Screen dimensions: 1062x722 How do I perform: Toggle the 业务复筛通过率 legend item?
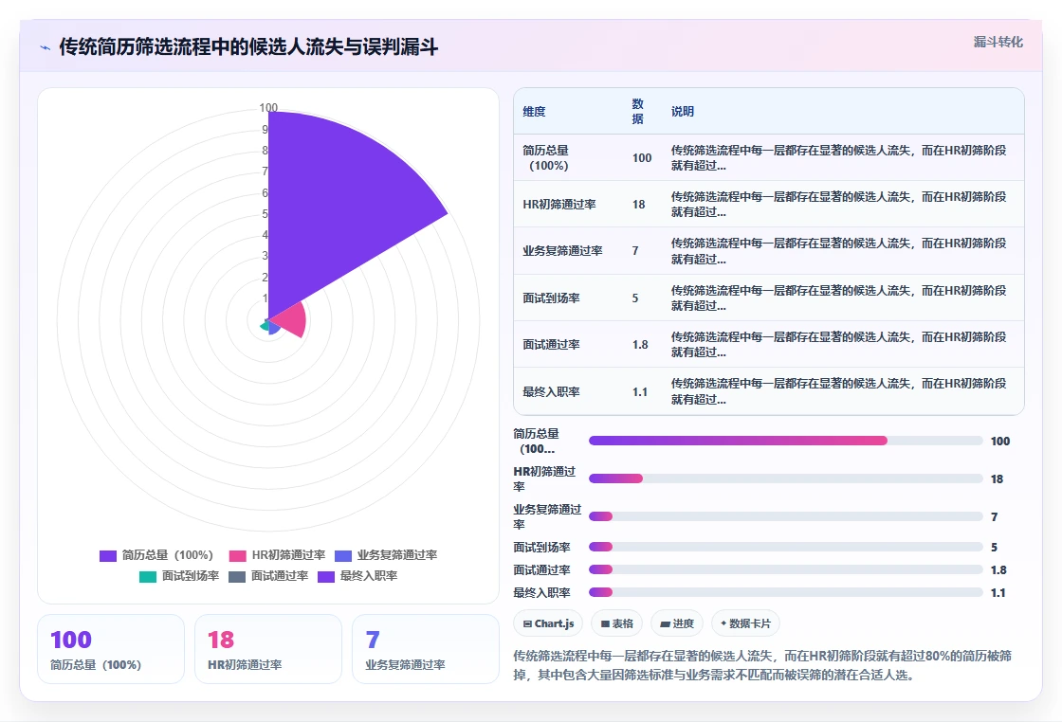(386, 555)
